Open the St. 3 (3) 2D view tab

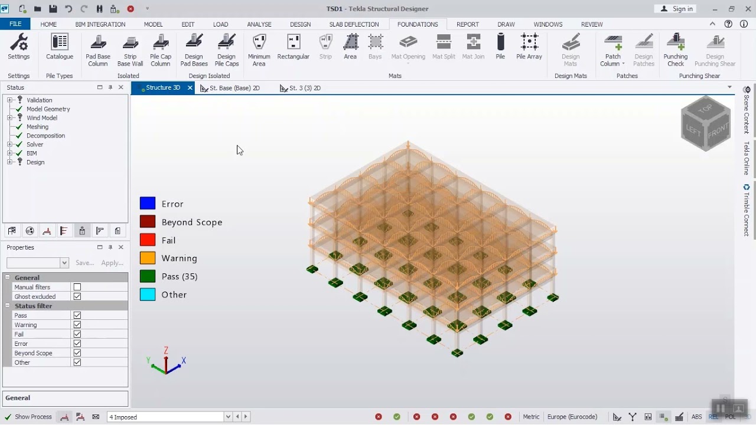pos(301,88)
